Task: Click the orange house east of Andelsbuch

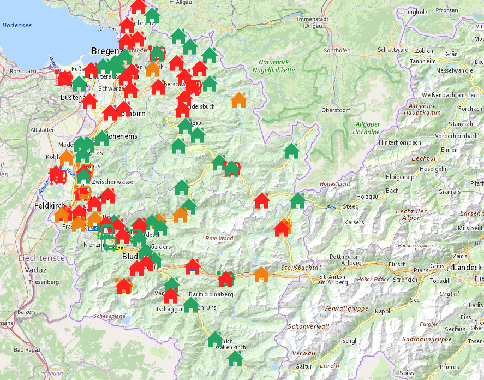Action: pos(238,100)
